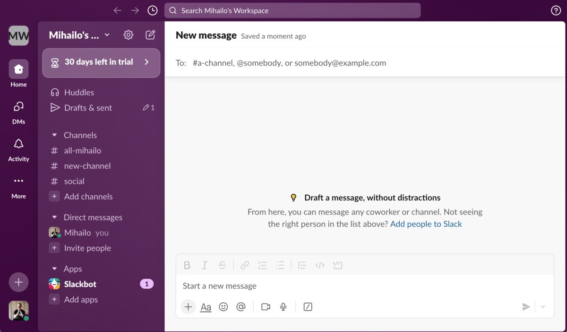Click the send message arrow

(526, 307)
